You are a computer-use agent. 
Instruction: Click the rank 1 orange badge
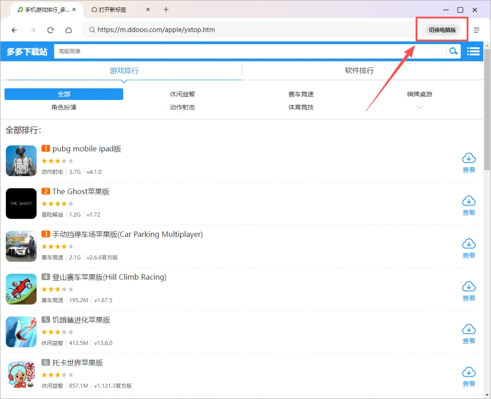coord(46,148)
